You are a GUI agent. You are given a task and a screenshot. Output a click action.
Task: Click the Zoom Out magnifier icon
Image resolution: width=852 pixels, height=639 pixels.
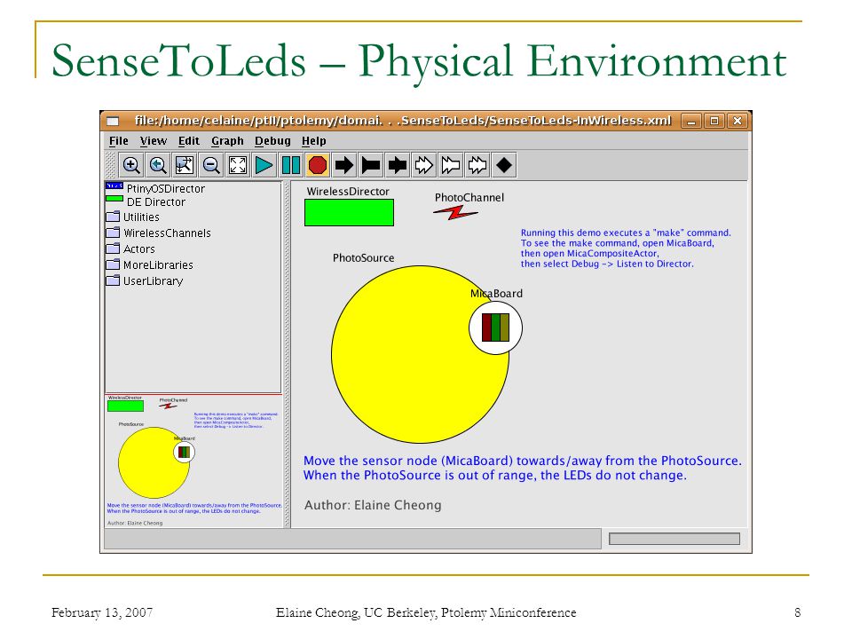211,165
